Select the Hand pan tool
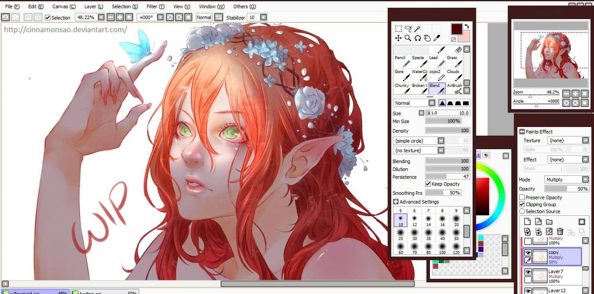 (427, 38)
